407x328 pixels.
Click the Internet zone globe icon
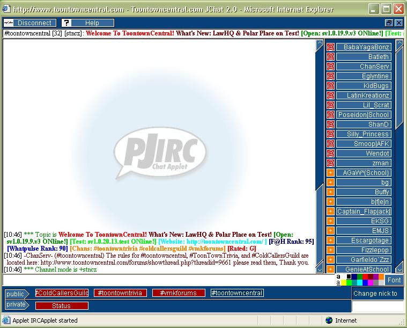pyautogui.click(x=329, y=320)
